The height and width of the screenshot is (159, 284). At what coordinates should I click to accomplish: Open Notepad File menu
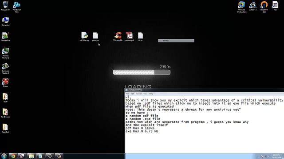click(127, 94)
